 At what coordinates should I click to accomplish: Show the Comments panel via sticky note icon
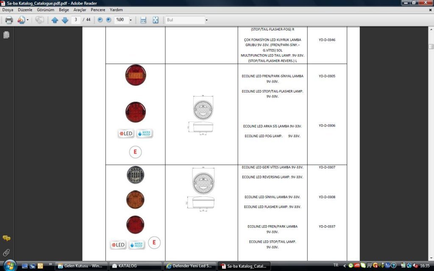(6, 238)
